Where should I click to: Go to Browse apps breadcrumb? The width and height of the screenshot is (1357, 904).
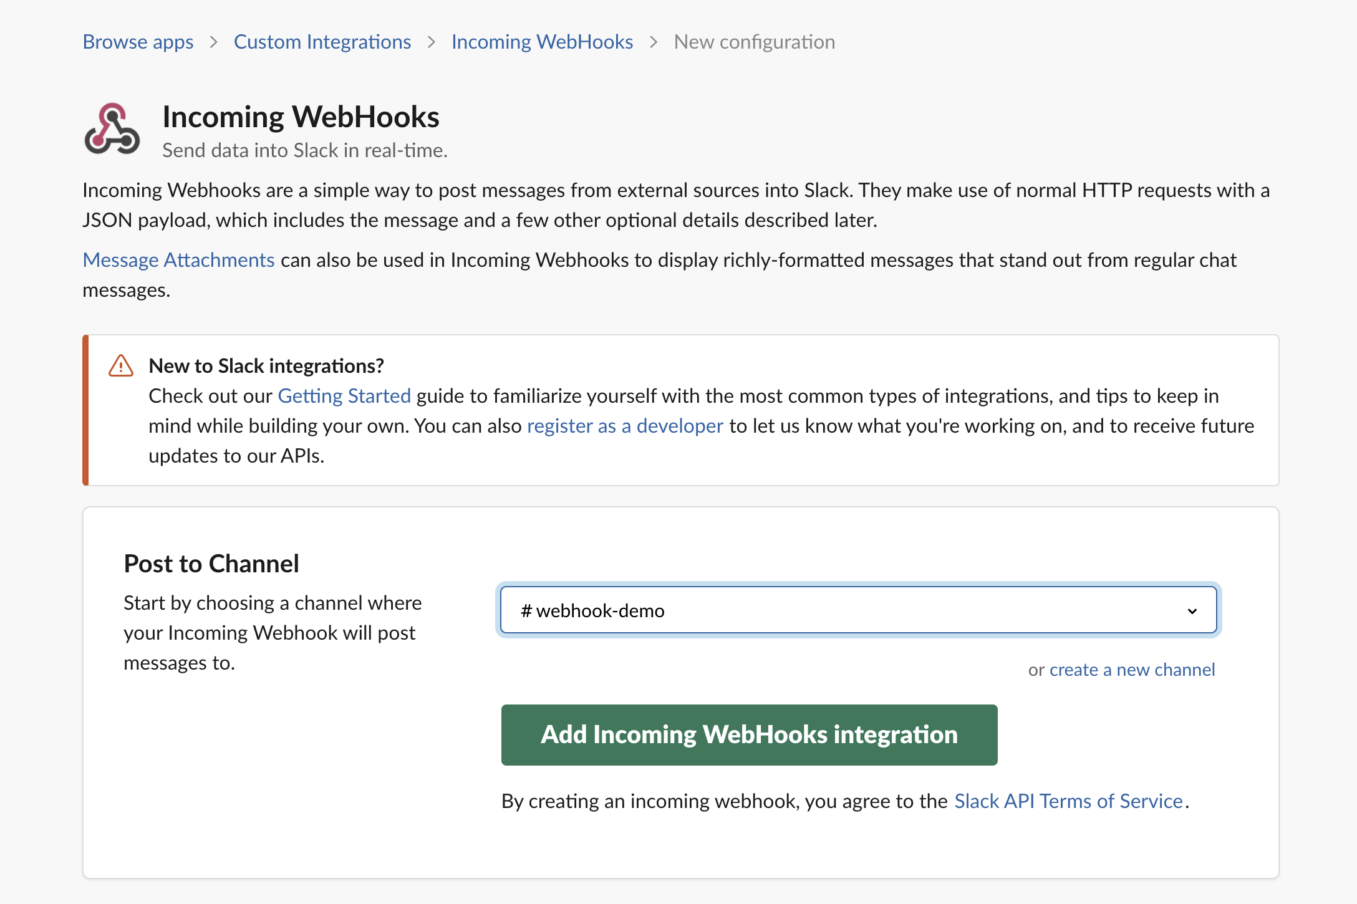[x=138, y=42]
